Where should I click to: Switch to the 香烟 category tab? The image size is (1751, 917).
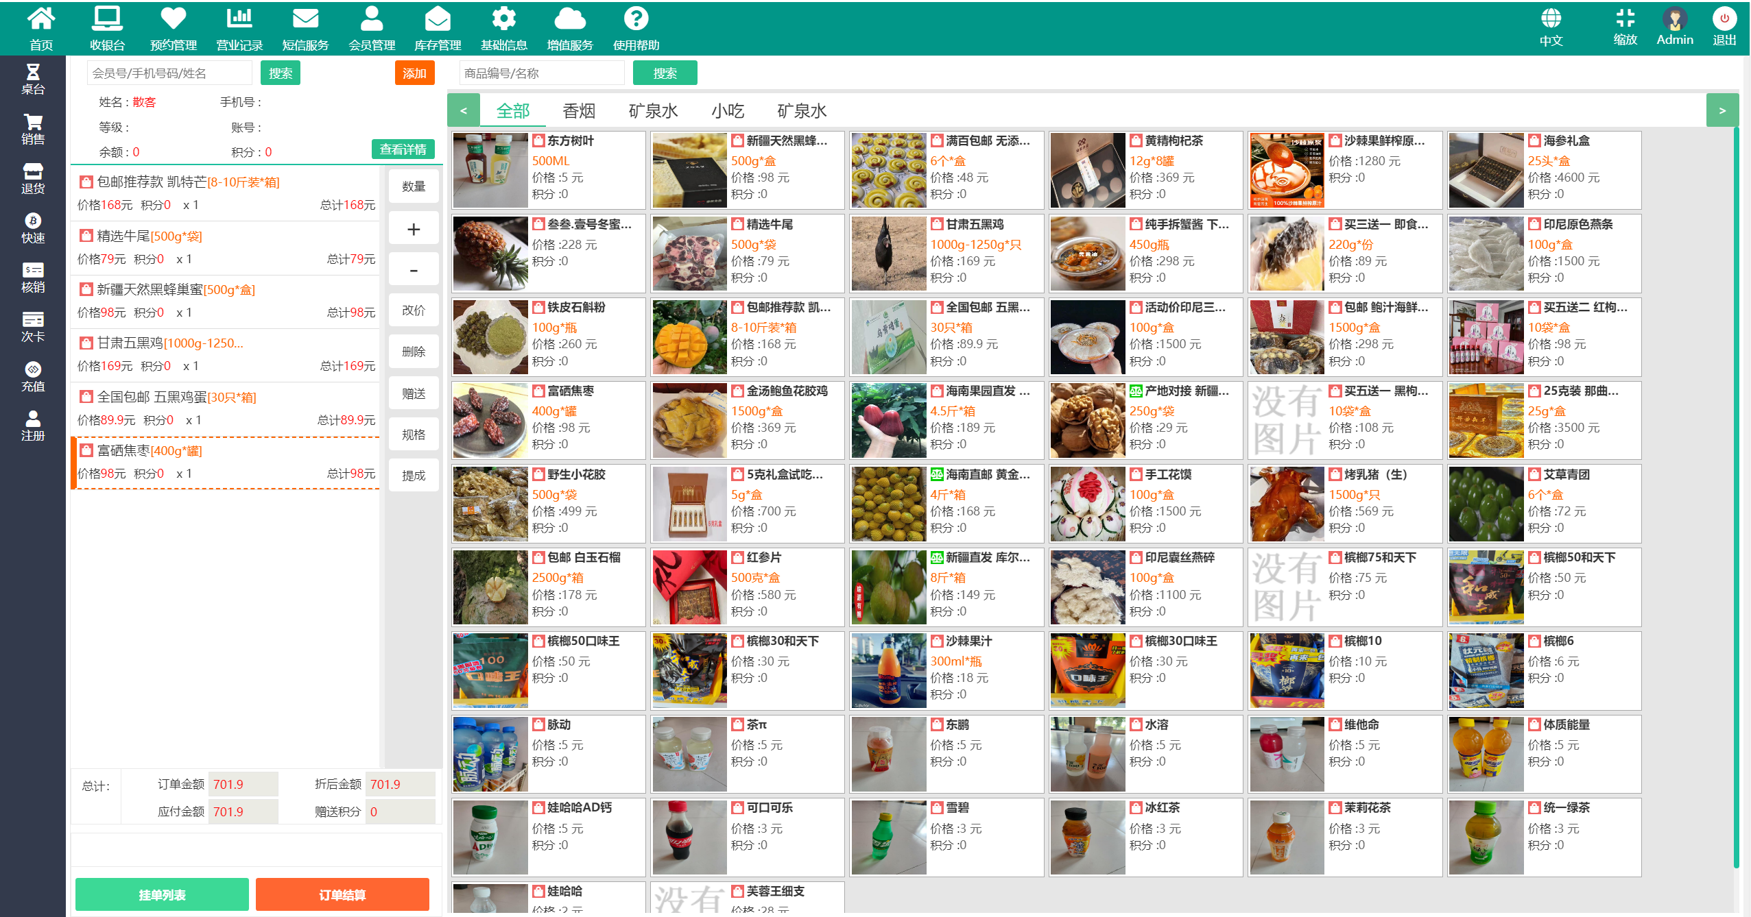[x=578, y=110]
